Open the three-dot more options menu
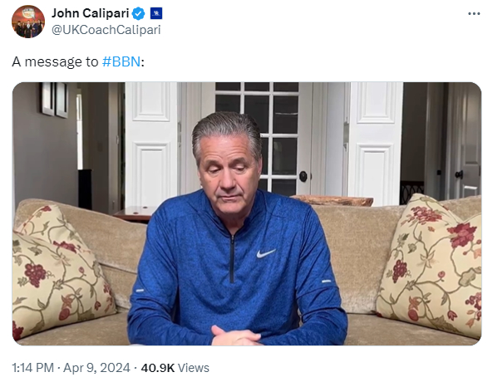 tap(474, 14)
